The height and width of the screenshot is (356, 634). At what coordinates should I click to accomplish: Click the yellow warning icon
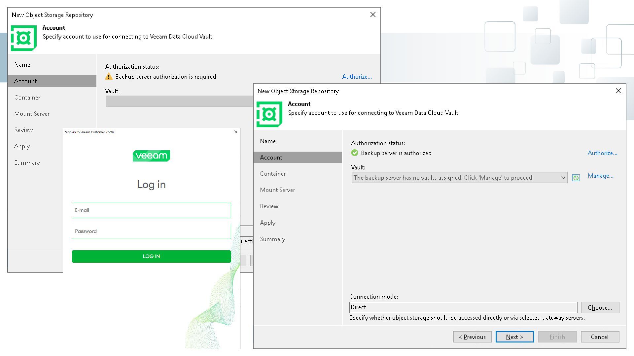click(x=109, y=76)
